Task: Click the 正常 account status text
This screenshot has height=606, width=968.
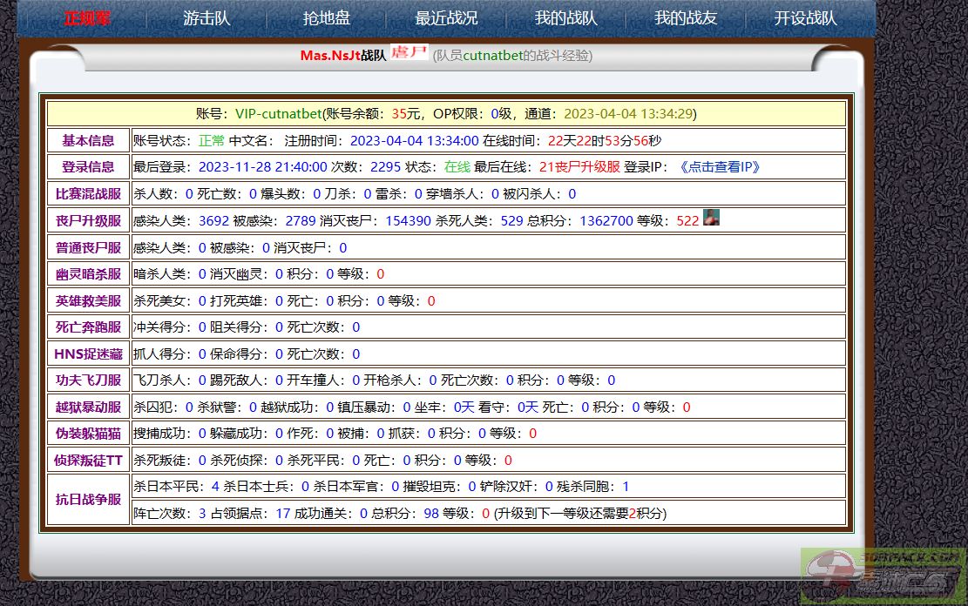Action: 212,141
